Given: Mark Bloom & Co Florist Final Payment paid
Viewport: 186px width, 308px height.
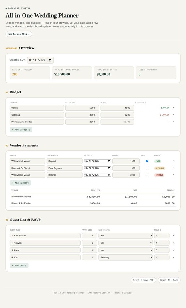Looking at the screenshot, I should 147,168.
